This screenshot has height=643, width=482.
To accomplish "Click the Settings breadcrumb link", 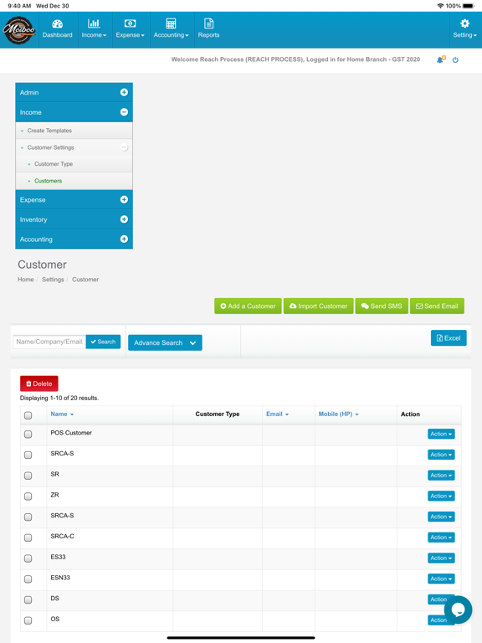I will tap(53, 280).
